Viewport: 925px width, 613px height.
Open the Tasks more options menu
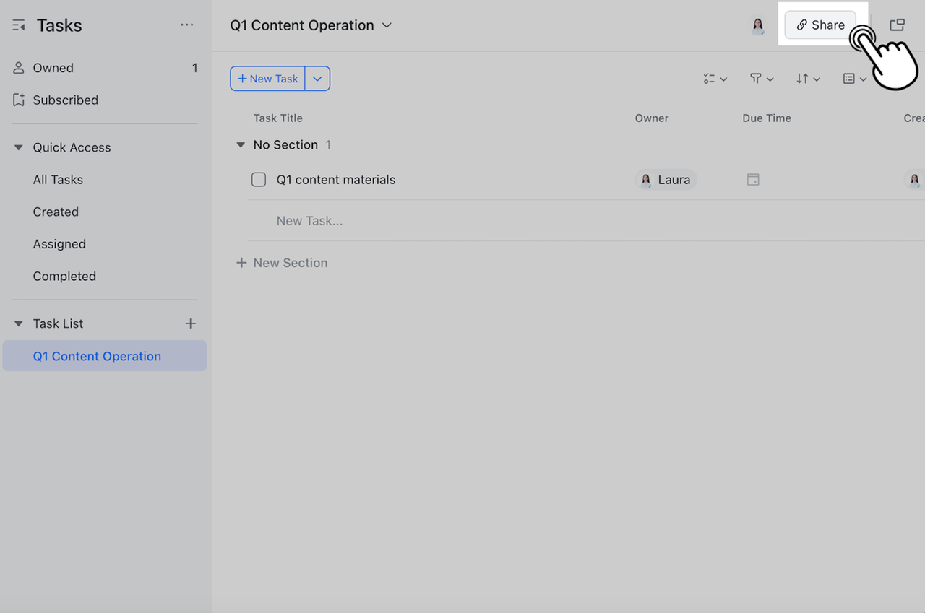click(x=187, y=25)
